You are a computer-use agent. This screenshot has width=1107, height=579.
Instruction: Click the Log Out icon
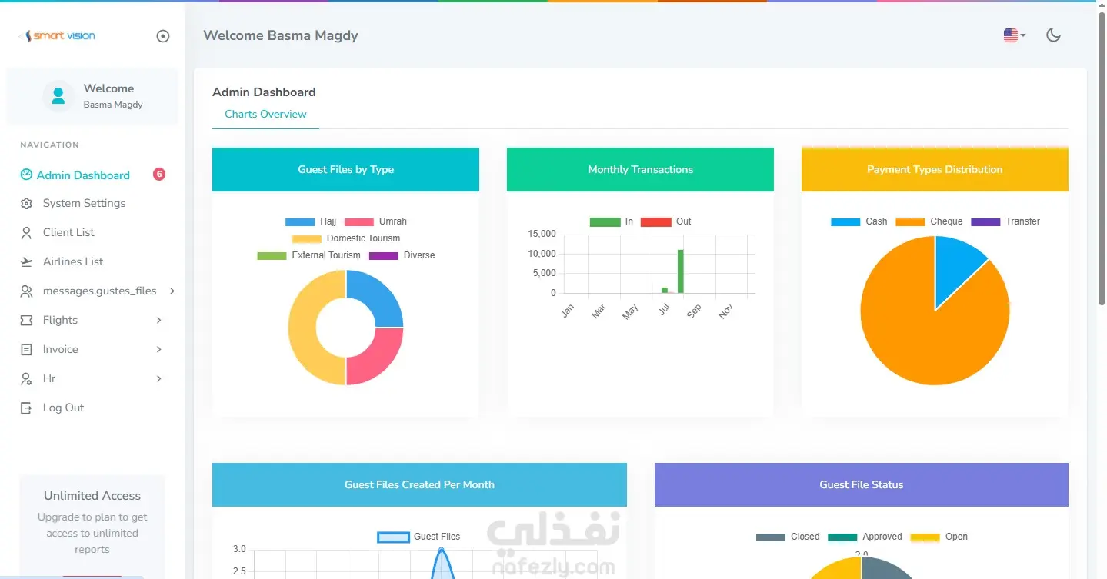tap(27, 408)
